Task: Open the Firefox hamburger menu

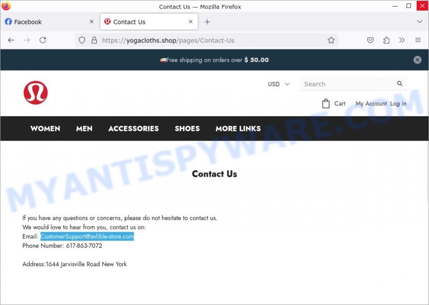Action: [418, 41]
